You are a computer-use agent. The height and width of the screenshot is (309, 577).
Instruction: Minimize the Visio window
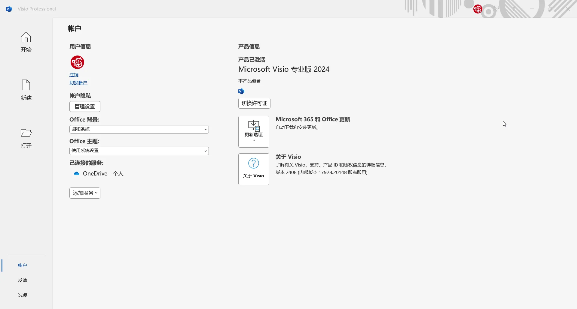pos(532,9)
